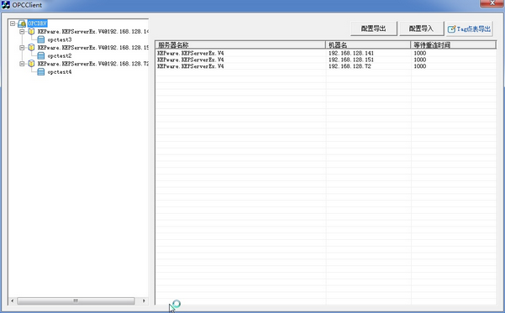This screenshot has width=505, height=313.
Task: Collapse the second KEPware server node
Action: (22, 48)
